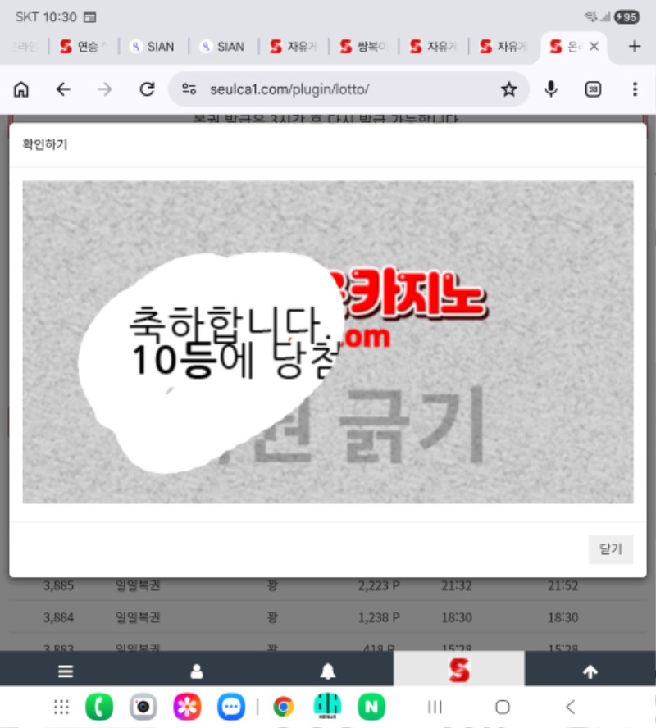The image size is (656, 728).
Task: Start voice search with the microphone
Action: coord(551,89)
